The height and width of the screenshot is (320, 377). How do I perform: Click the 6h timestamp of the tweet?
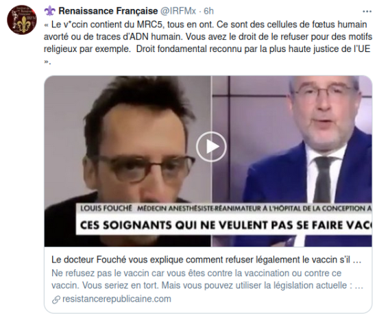point(208,11)
